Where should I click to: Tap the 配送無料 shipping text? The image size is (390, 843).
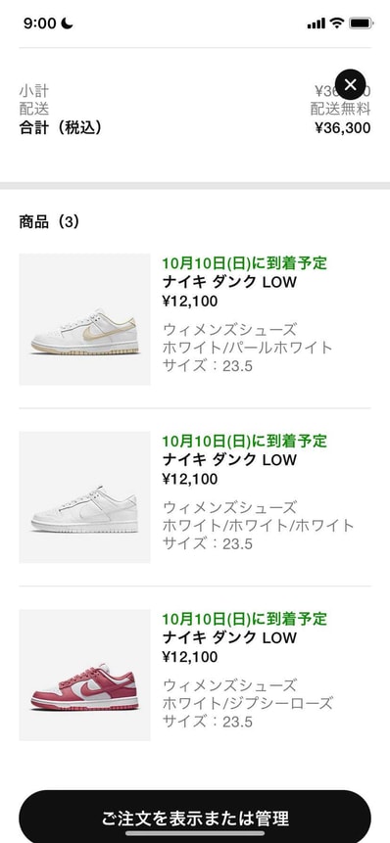(340, 109)
